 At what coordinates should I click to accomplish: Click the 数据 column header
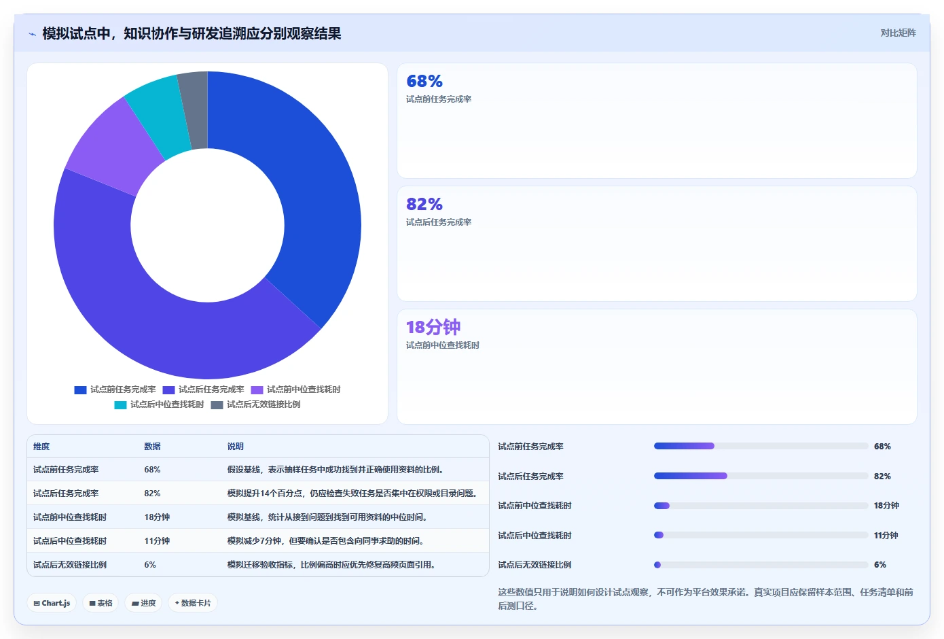tap(152, 447)
